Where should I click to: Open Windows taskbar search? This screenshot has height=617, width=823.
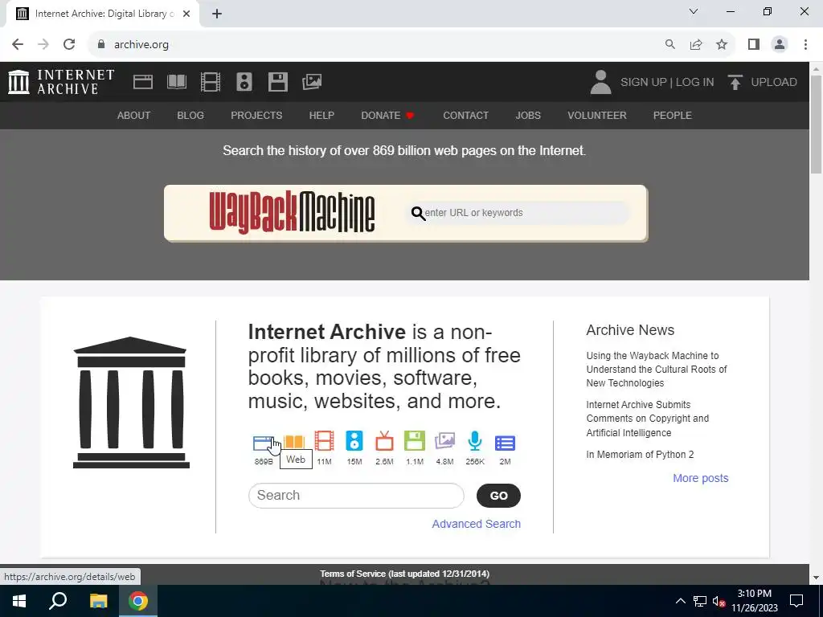(58, 601)
